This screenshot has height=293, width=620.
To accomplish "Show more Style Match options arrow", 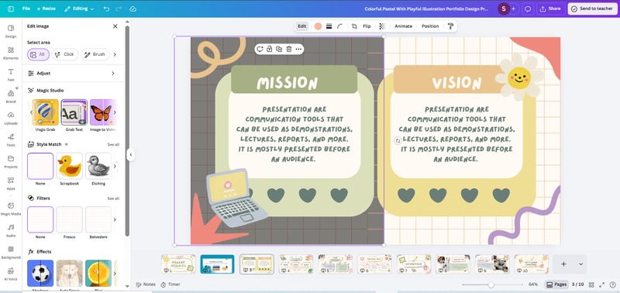I will click(115, 166).
